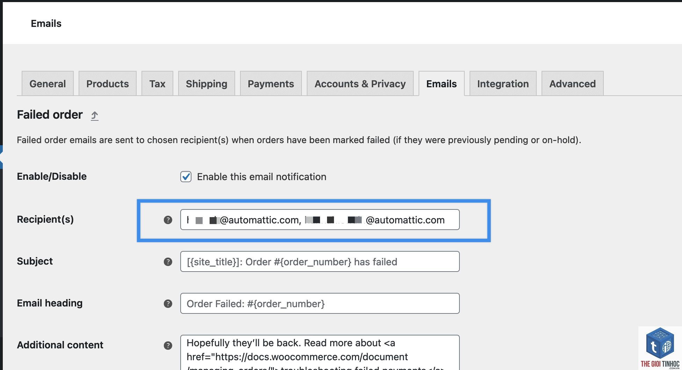Open the Advanced tab
682x370 pixels.
tap(573, 84)
